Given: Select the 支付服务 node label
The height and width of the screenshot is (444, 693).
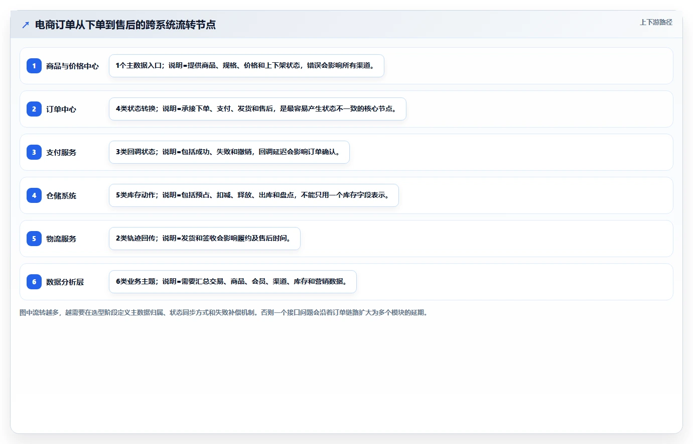Looking at the screenshot, I should [61, 152].
